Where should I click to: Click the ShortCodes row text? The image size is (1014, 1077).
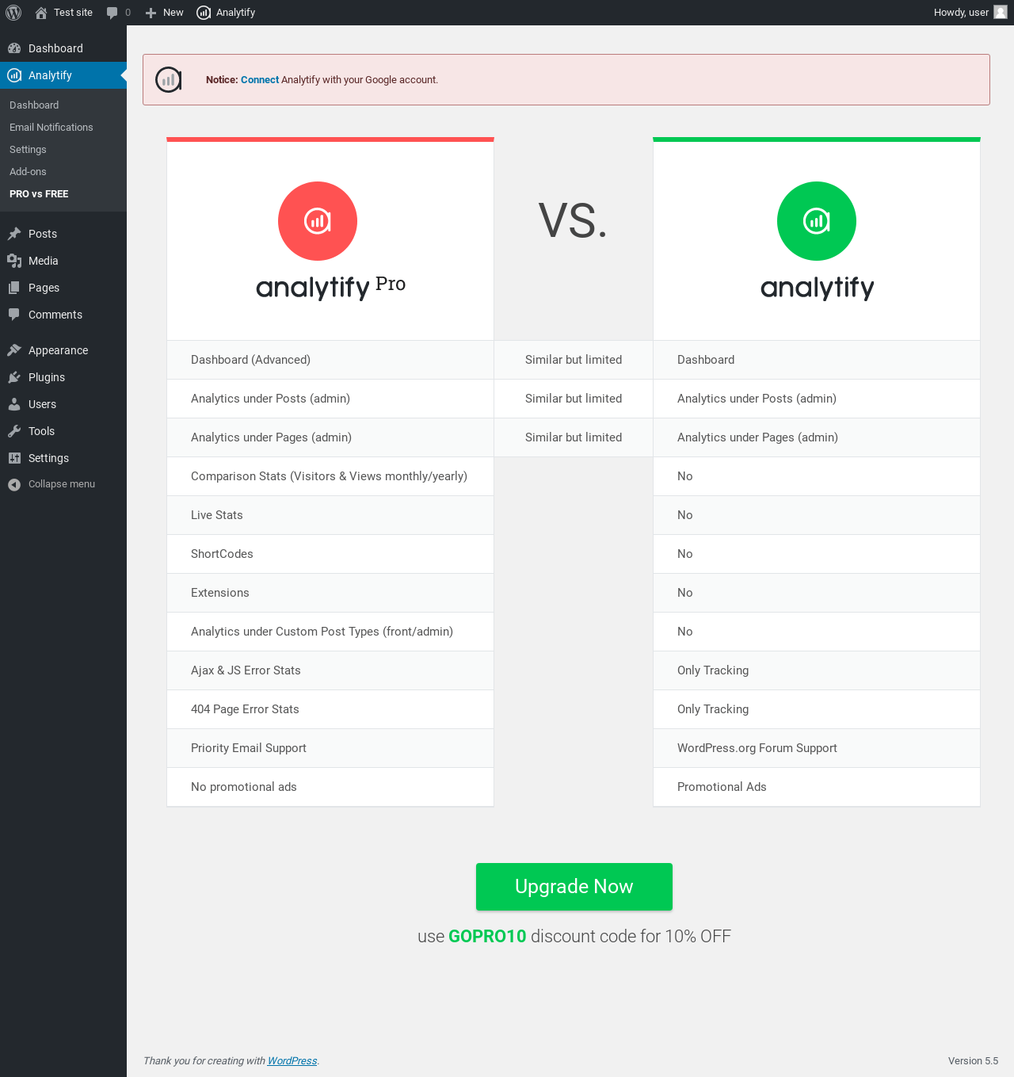tap(222, 554)
